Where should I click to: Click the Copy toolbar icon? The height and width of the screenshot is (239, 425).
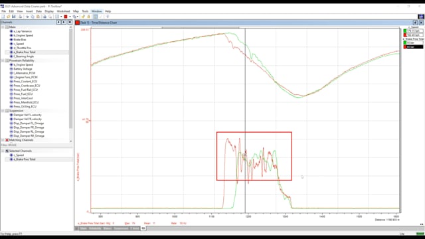point(33,17)
